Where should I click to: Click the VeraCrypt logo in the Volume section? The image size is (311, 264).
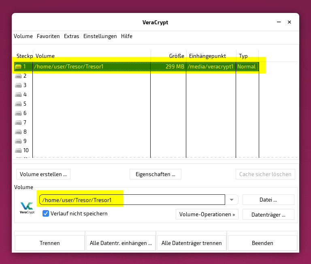pos(27,208)
